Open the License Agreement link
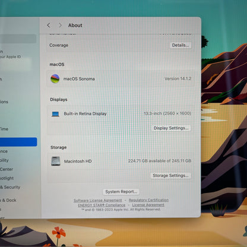Viewport: 247px width, 247px height. pos(148,205)
